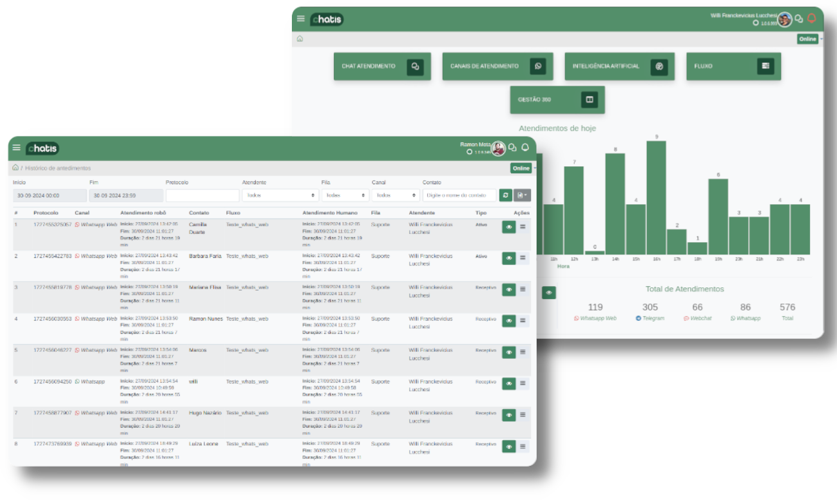Expand the Canal filter dropdown
The width and height of the screenshot is (837, 500).
[x=396, y=195]
